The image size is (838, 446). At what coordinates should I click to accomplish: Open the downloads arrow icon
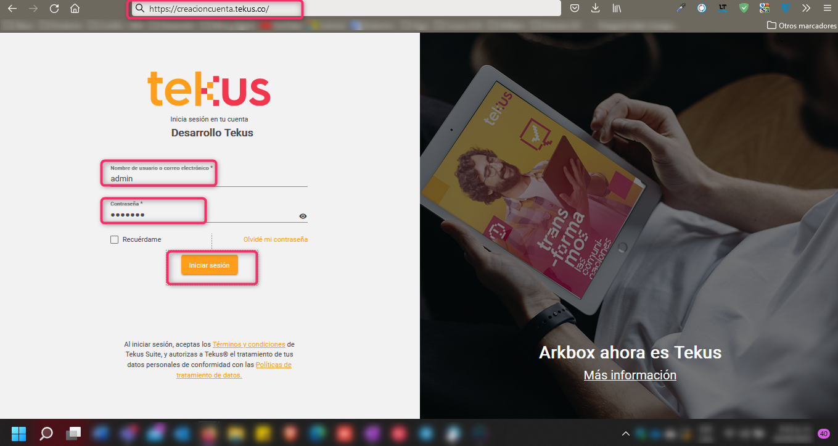click(x=595, y=9)
